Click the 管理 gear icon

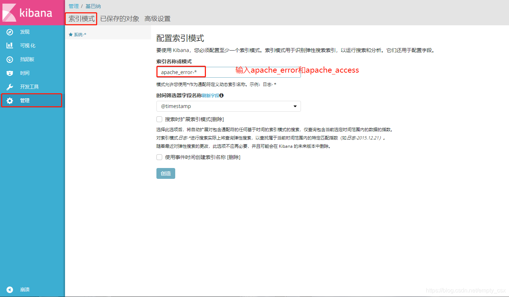click(x=10, y=101)
